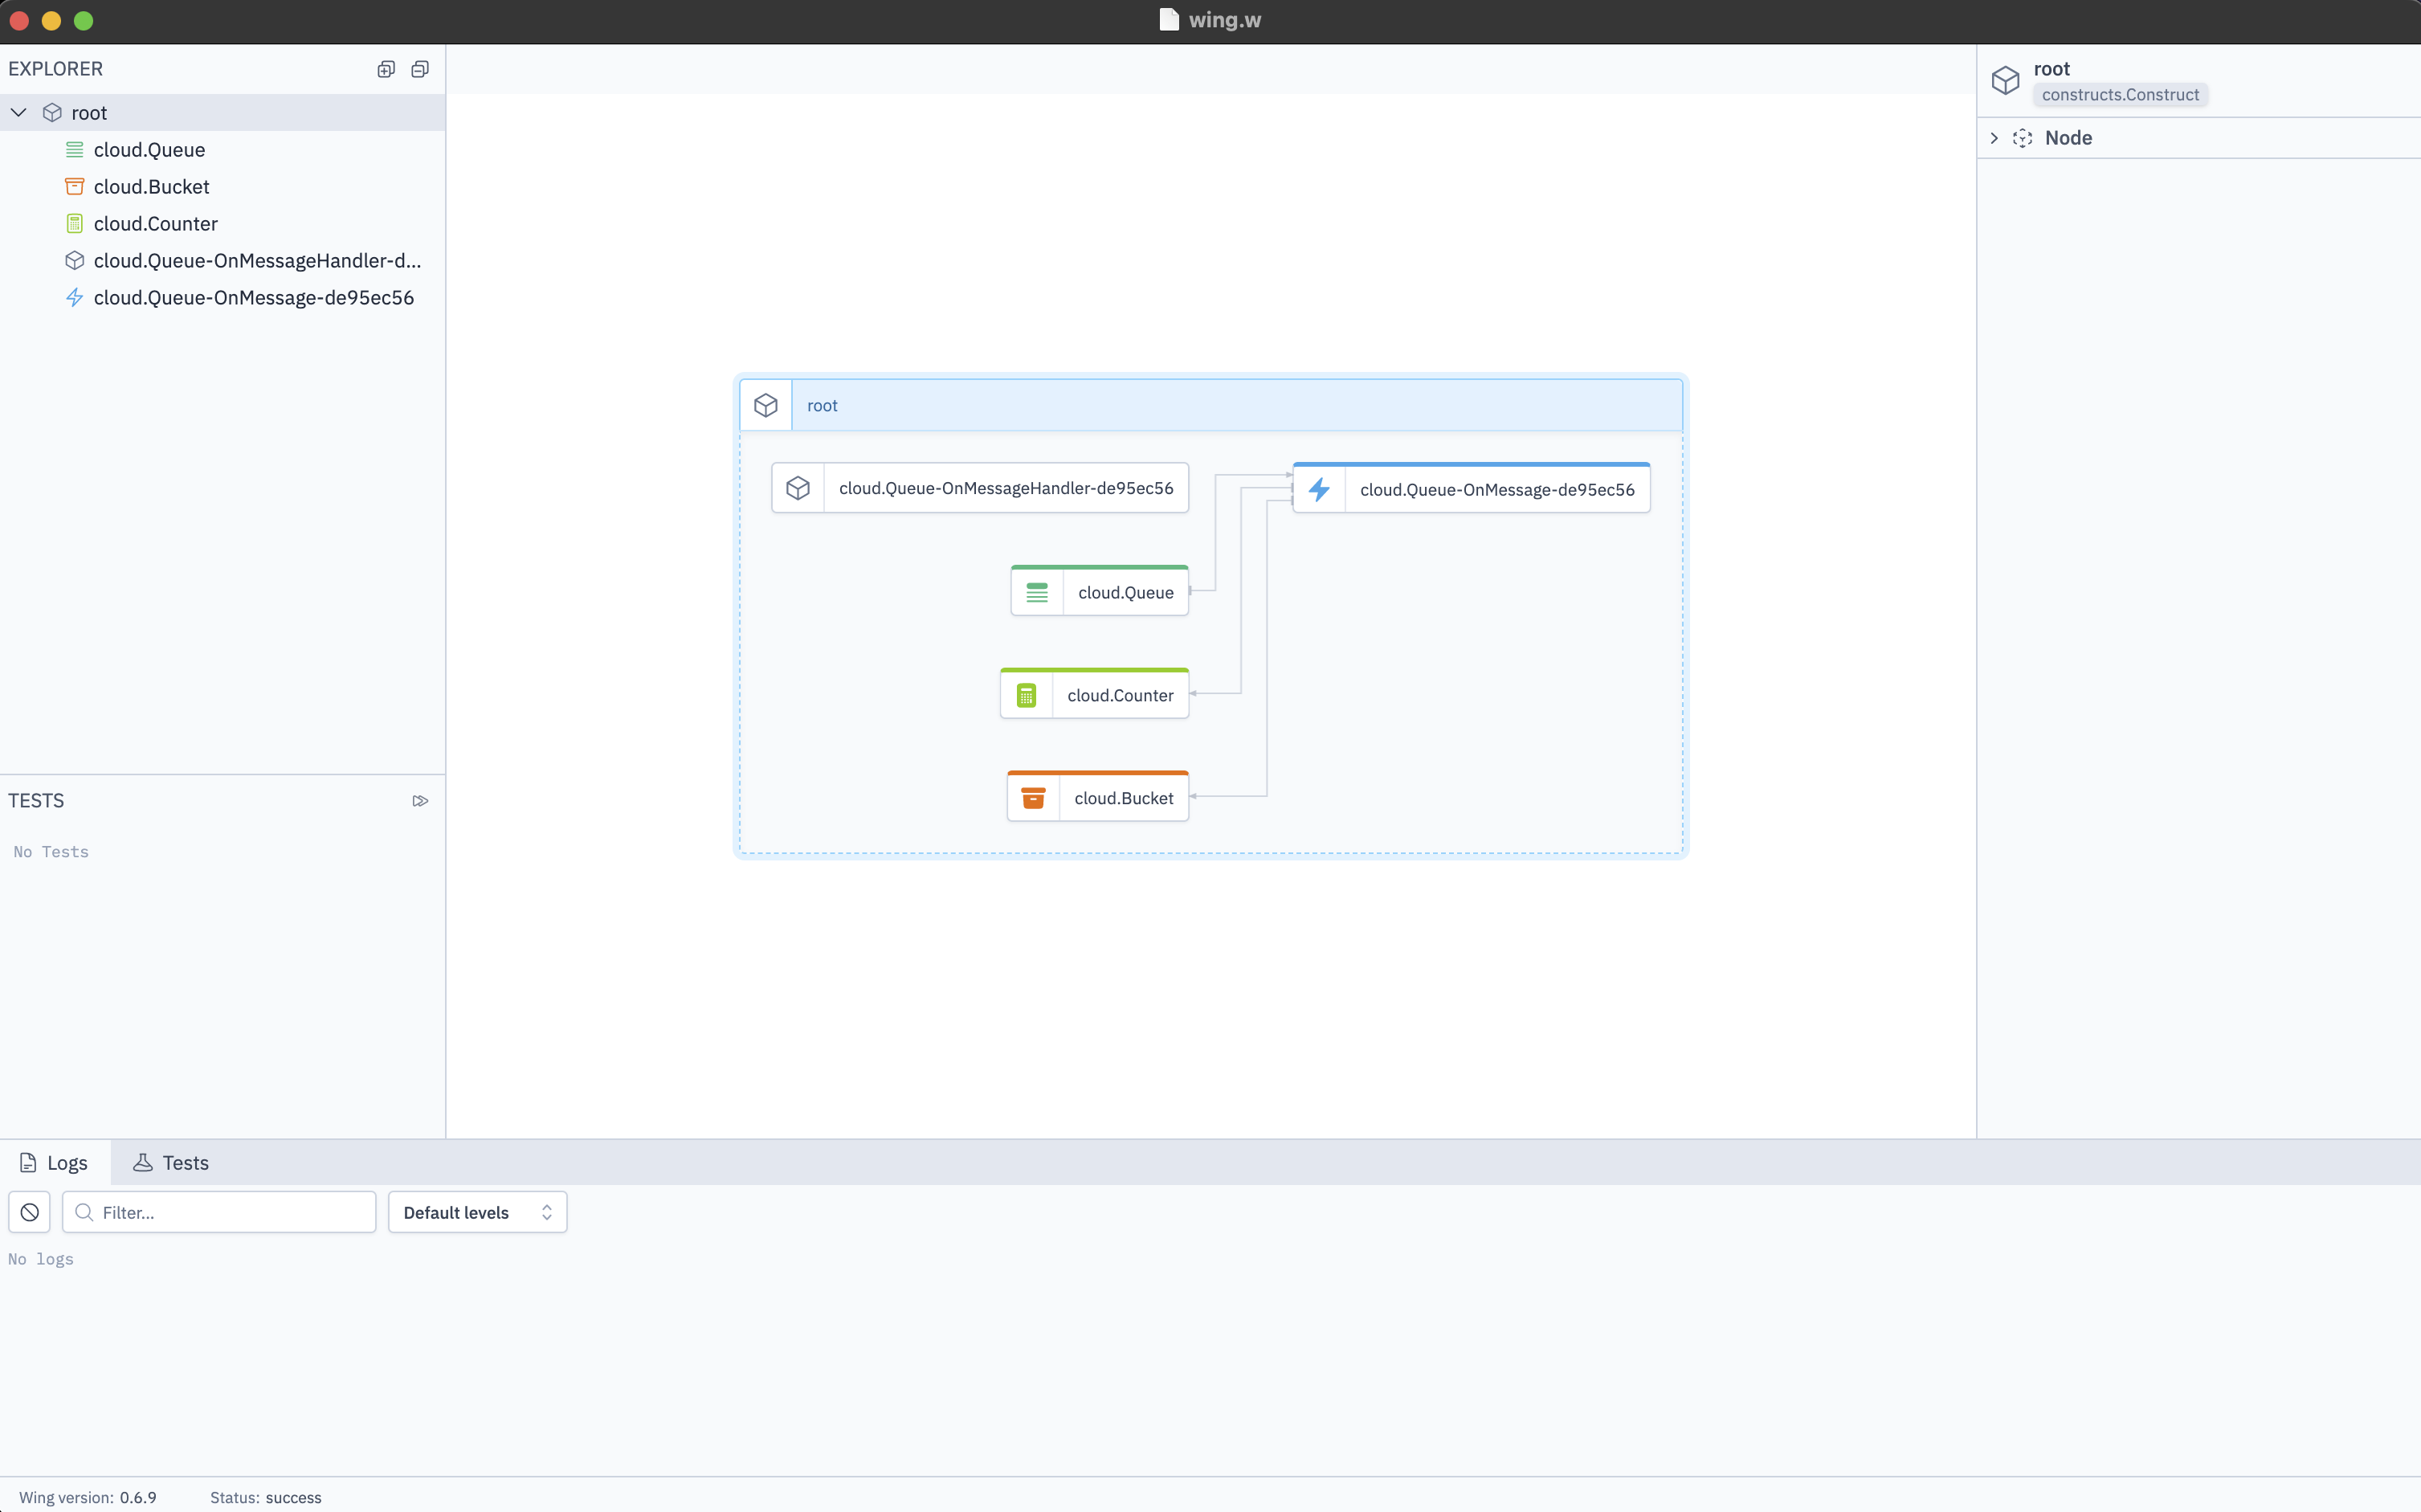Click the queue icon on the cloud.Queue node
Viewport: 2421px width, 1512px height.
[1036, 592]
